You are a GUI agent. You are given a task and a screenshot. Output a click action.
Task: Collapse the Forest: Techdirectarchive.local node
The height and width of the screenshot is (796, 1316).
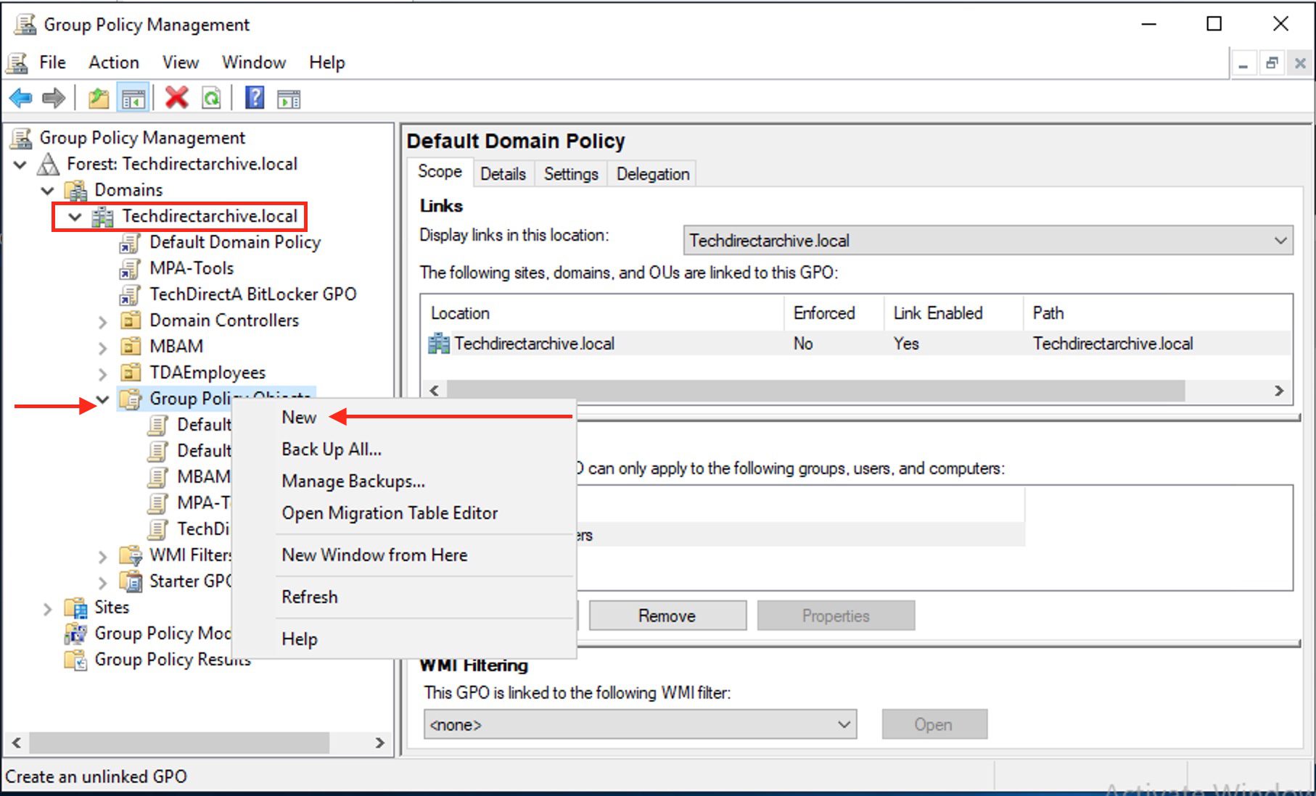pyautogui.click(x=20, y=165)
